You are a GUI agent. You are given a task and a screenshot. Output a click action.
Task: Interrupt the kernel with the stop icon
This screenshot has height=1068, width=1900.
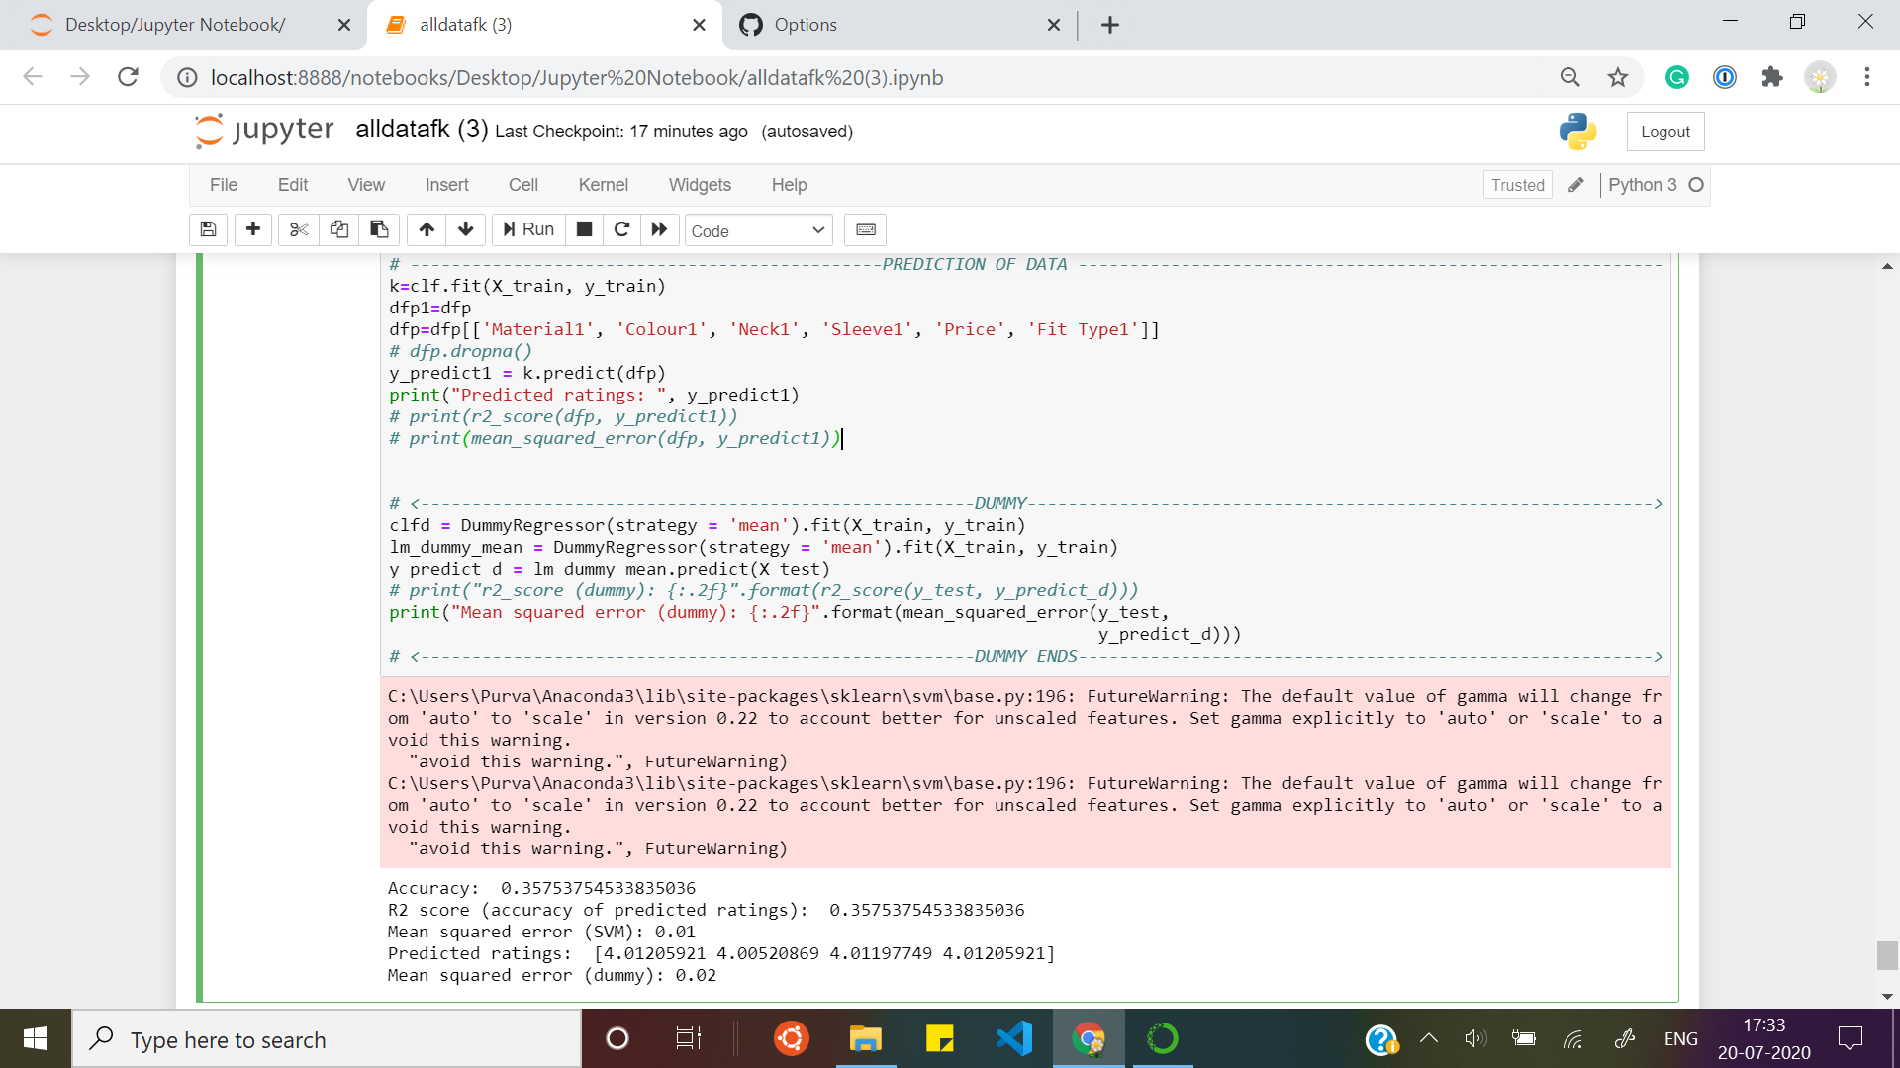coord(584,229)
